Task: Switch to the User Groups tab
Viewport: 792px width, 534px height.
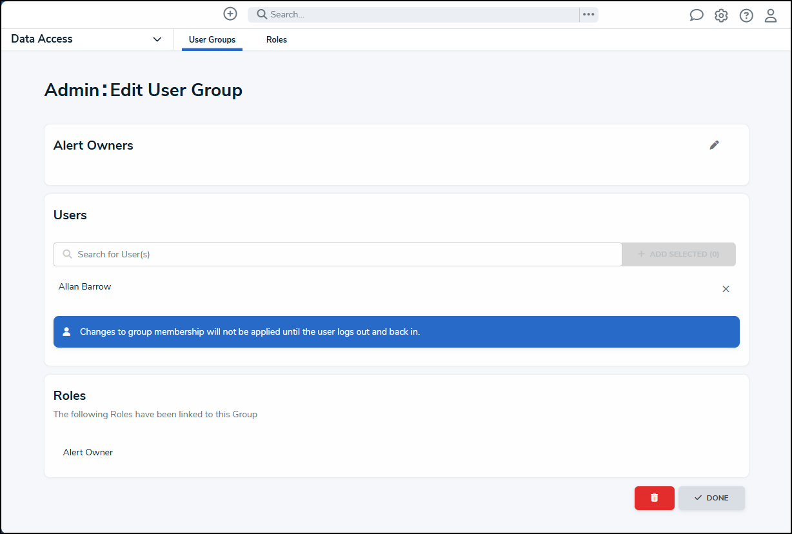Action: coord(212,40)
